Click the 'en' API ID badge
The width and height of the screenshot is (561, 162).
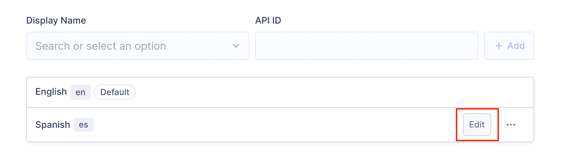[x=80, y=92]
